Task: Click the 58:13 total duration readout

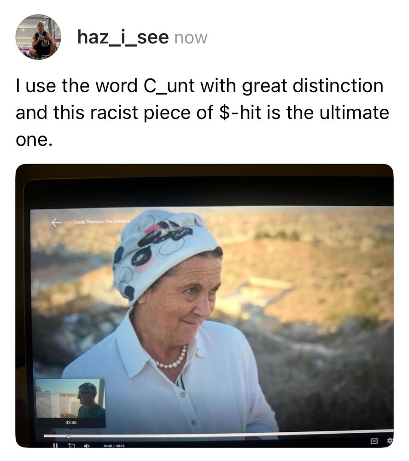Action: click(x=120, y=446)
